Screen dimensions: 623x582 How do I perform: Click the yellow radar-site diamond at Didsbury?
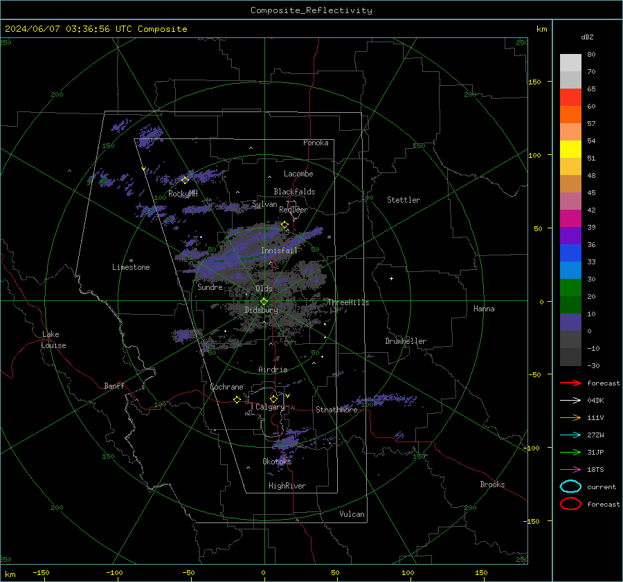[264, 302]
